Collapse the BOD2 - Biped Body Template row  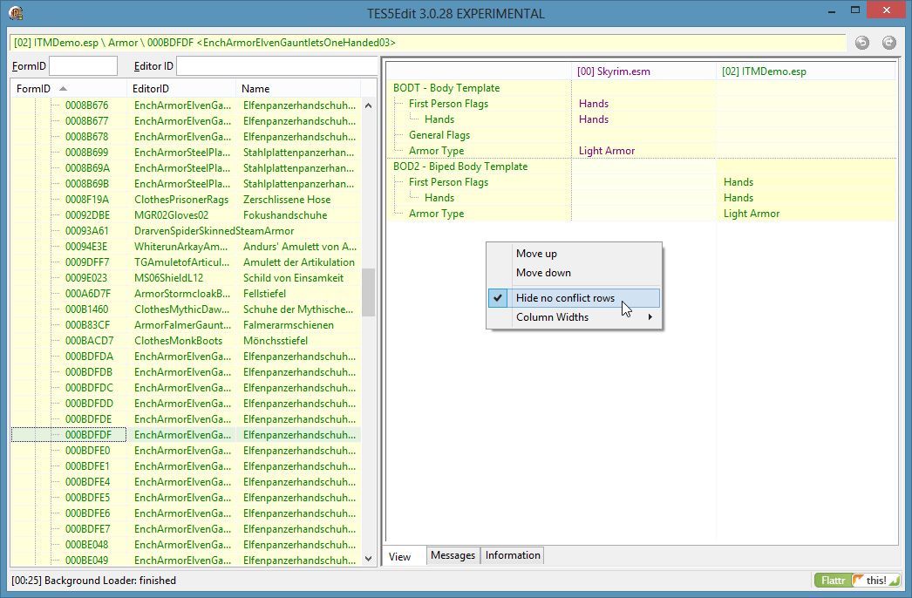[459, 166]
